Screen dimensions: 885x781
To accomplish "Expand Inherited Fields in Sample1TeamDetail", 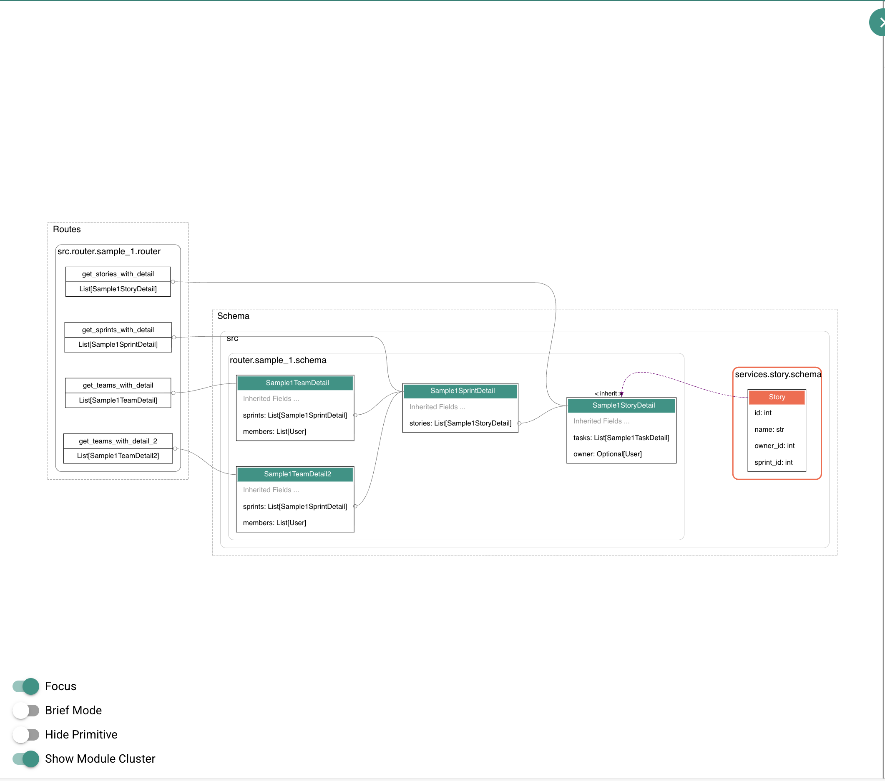I will point(271,398).
